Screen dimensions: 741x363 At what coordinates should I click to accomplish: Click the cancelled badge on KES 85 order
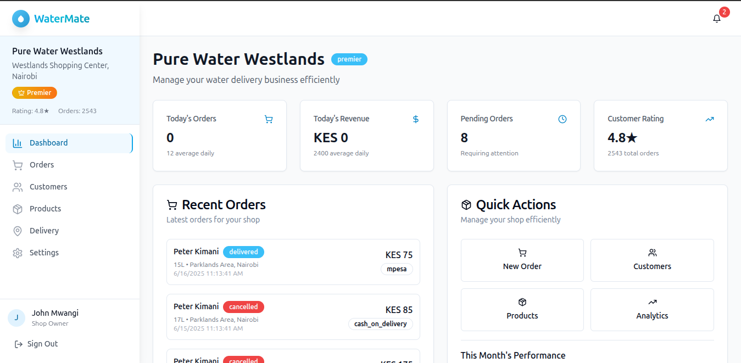click(x=243, y=307)
